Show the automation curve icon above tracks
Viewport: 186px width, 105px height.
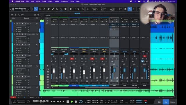[x=22, y=15]
